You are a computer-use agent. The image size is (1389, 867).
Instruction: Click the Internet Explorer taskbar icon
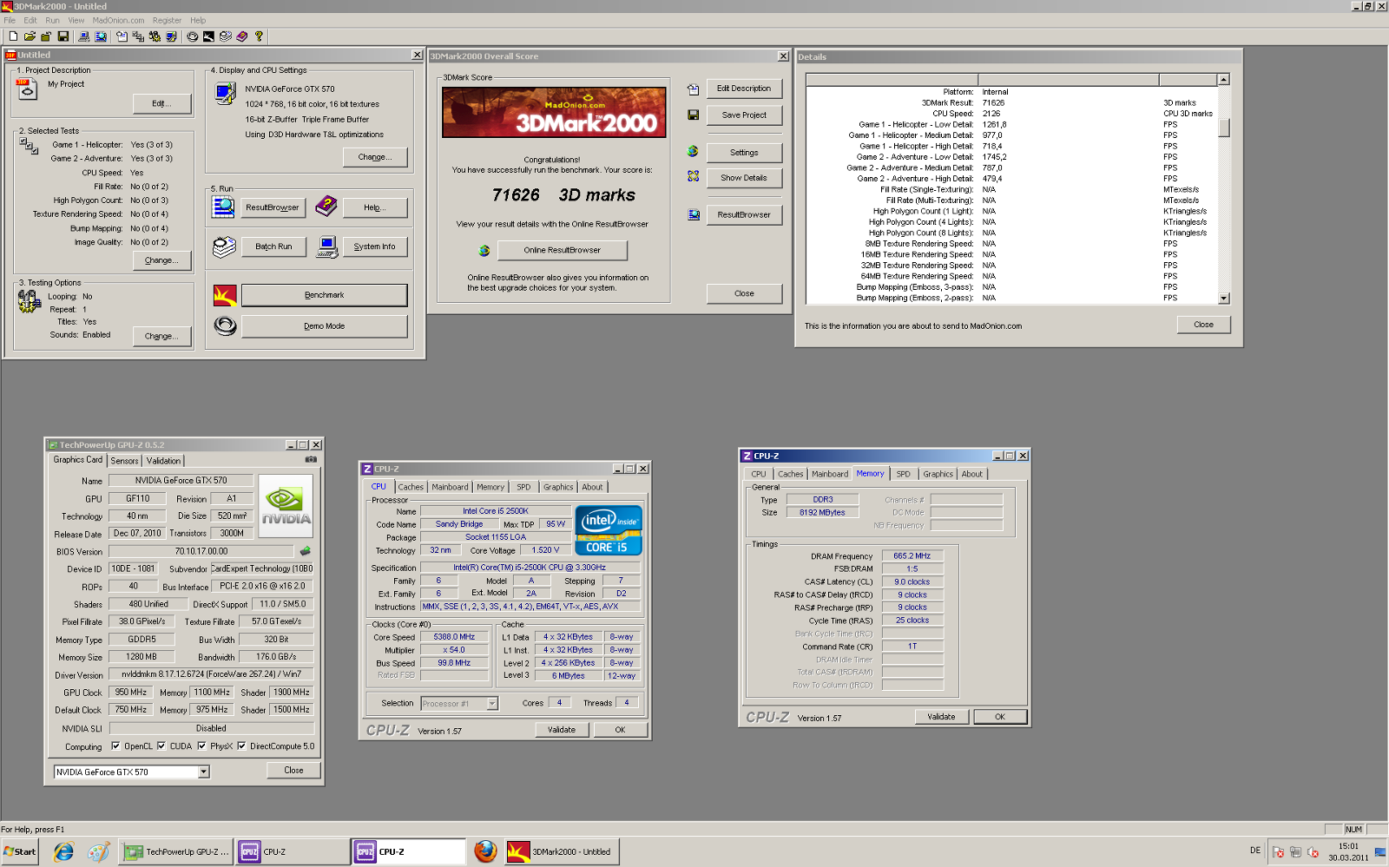(63, 851)
